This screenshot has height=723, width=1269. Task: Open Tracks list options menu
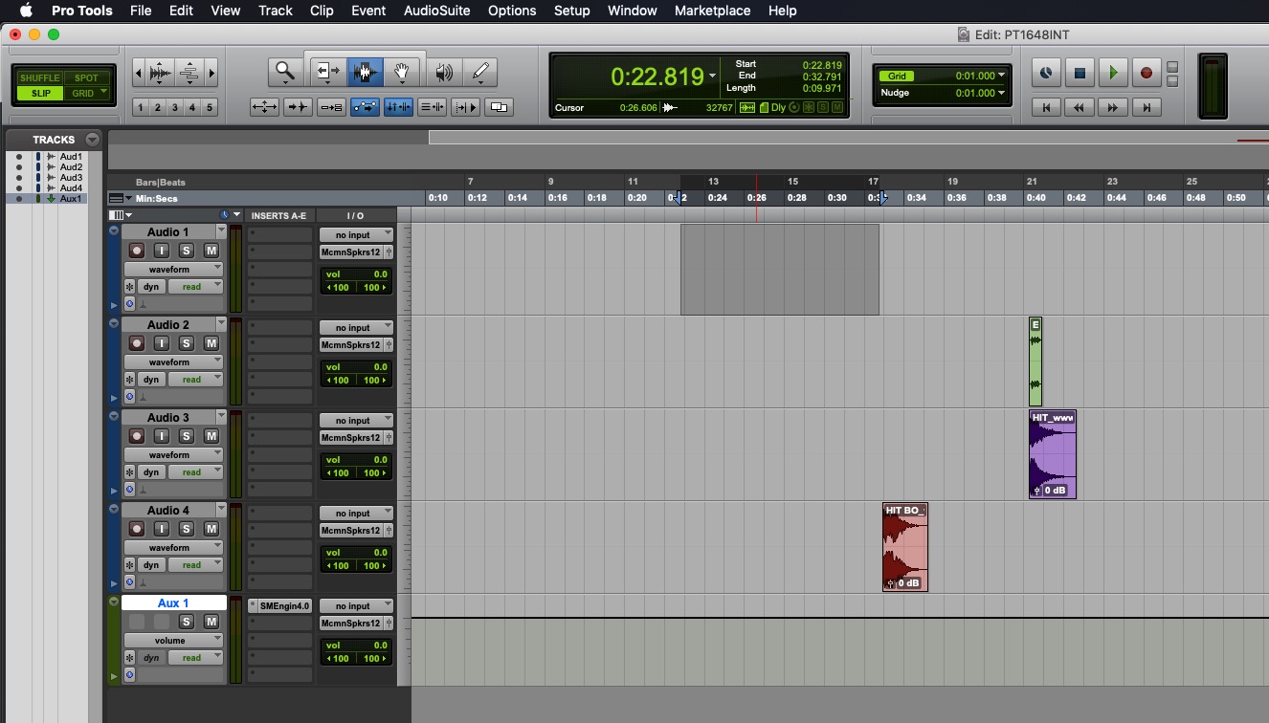tap(92, 140)
